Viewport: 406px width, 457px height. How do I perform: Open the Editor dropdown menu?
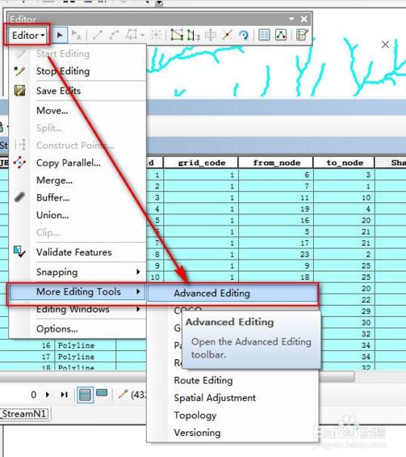pos(28,36)
